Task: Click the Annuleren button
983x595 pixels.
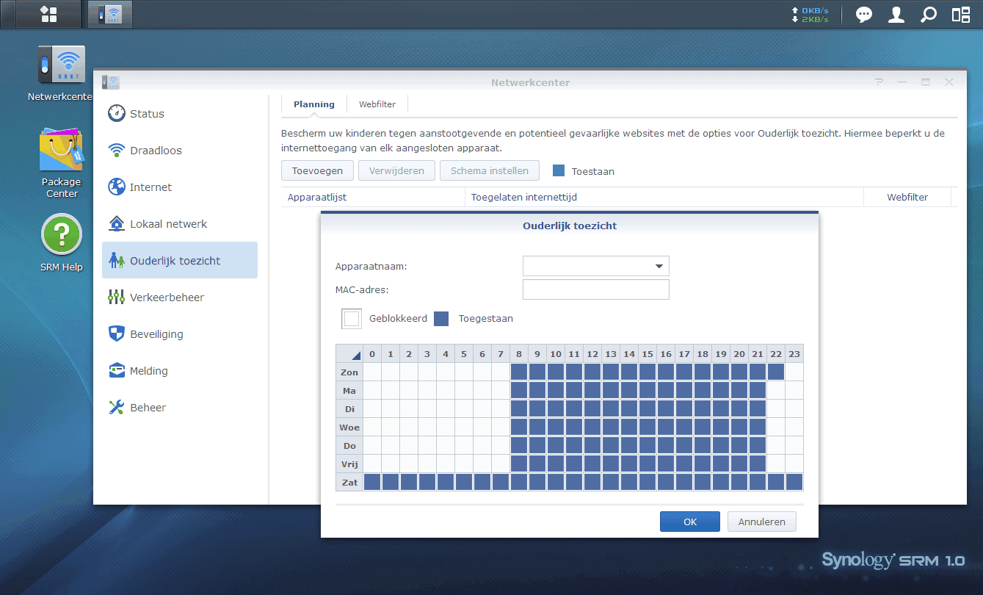Action: pos(761,522)
